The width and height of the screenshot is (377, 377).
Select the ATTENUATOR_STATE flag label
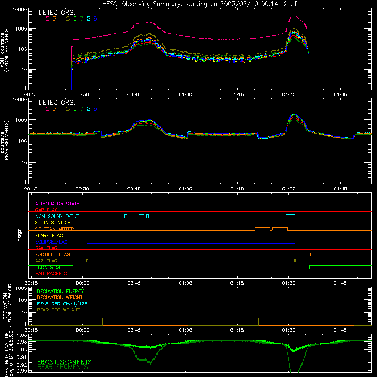pyautogui.click(x=57, y=204)
